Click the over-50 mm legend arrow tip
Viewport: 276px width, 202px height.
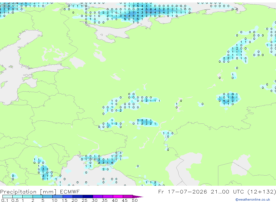tap(138, 197)
